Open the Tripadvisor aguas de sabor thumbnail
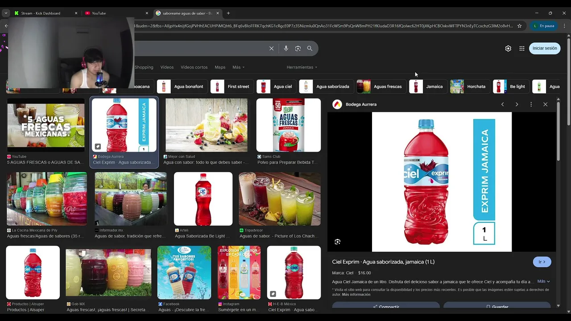This screenshot has height=321, width=571. tap(280, 199)
